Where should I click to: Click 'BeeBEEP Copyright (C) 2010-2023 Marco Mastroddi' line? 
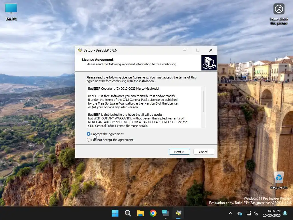(x=124, y=89)
